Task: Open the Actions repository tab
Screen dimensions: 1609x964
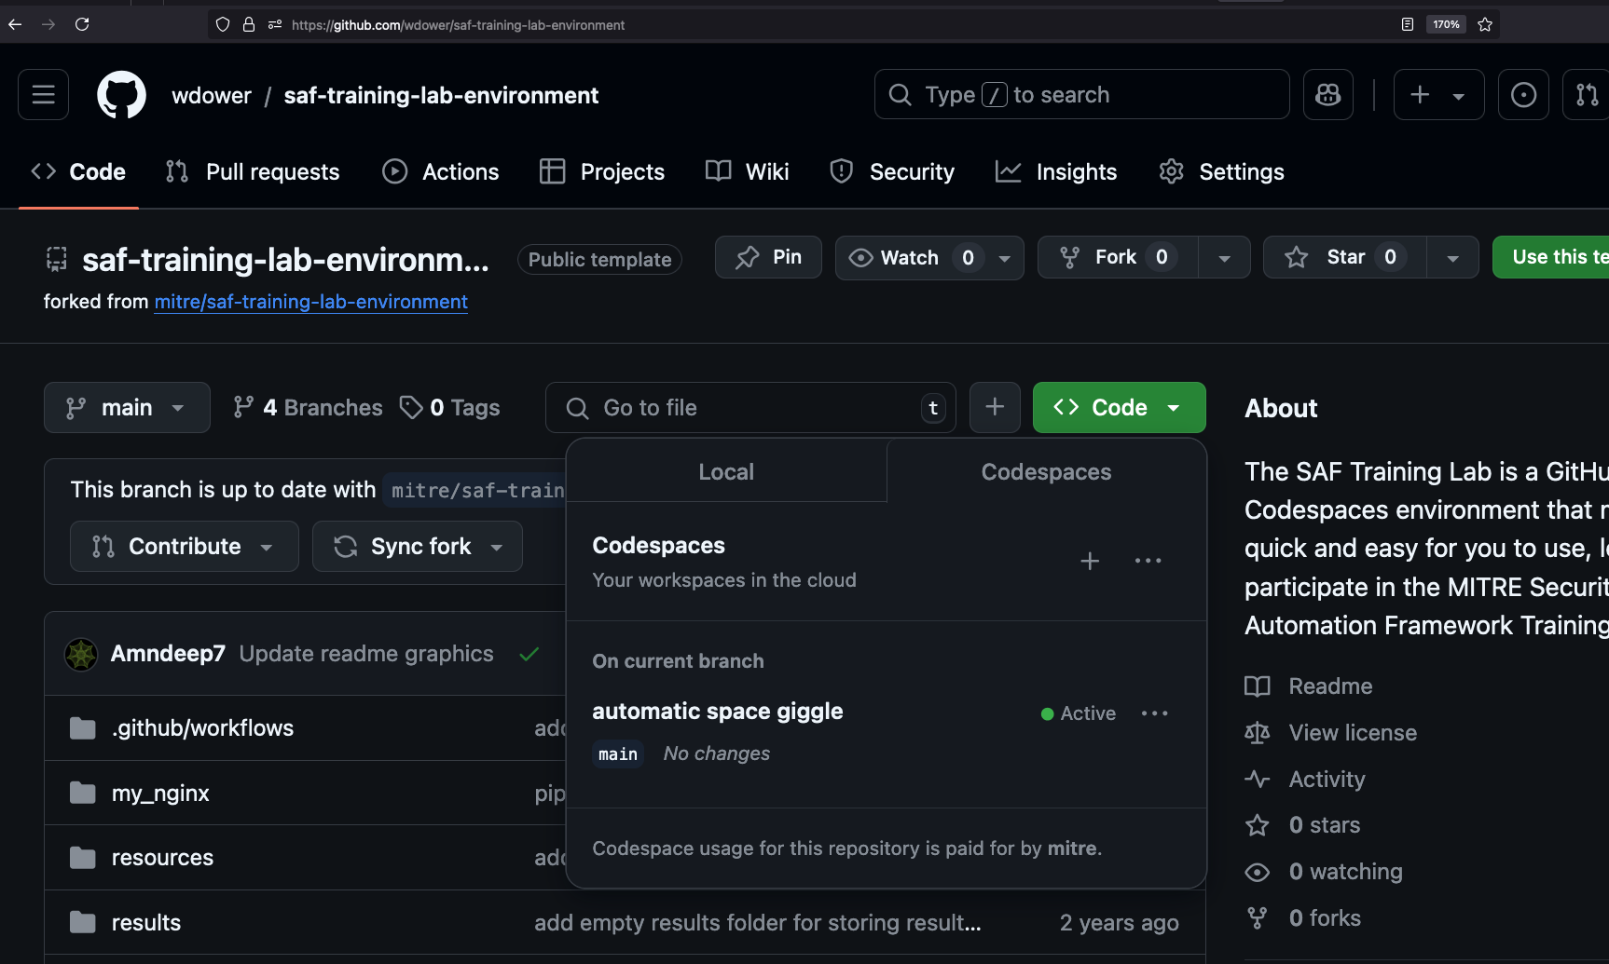Action: (441, 172)
